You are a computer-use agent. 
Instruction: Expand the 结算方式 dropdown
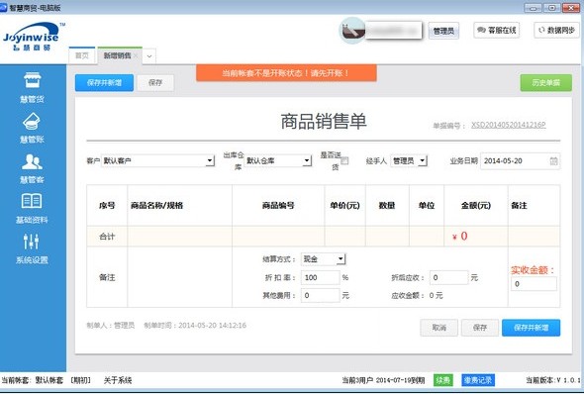coord(341,258)
